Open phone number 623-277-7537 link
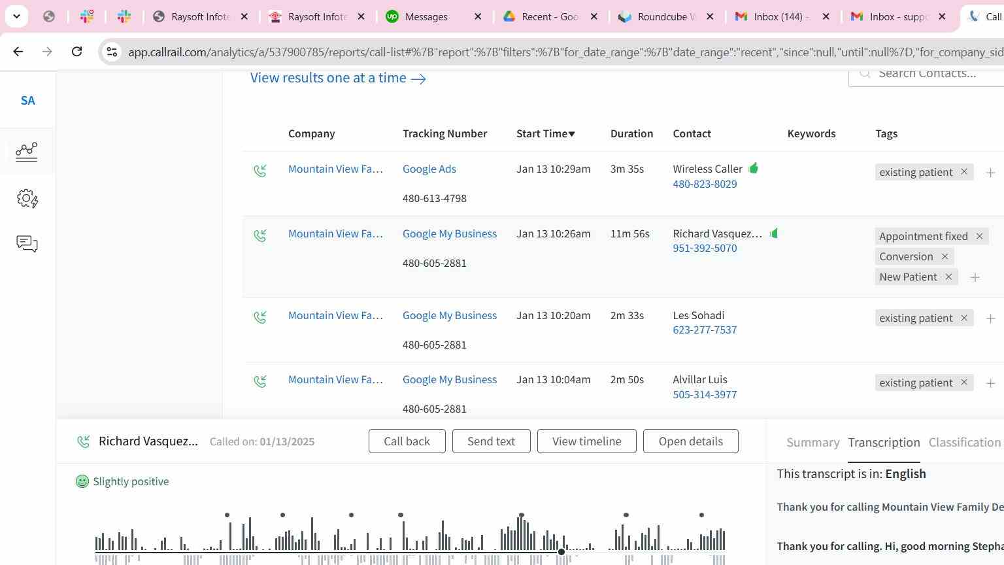1004x565 pixels. point(705,330)
